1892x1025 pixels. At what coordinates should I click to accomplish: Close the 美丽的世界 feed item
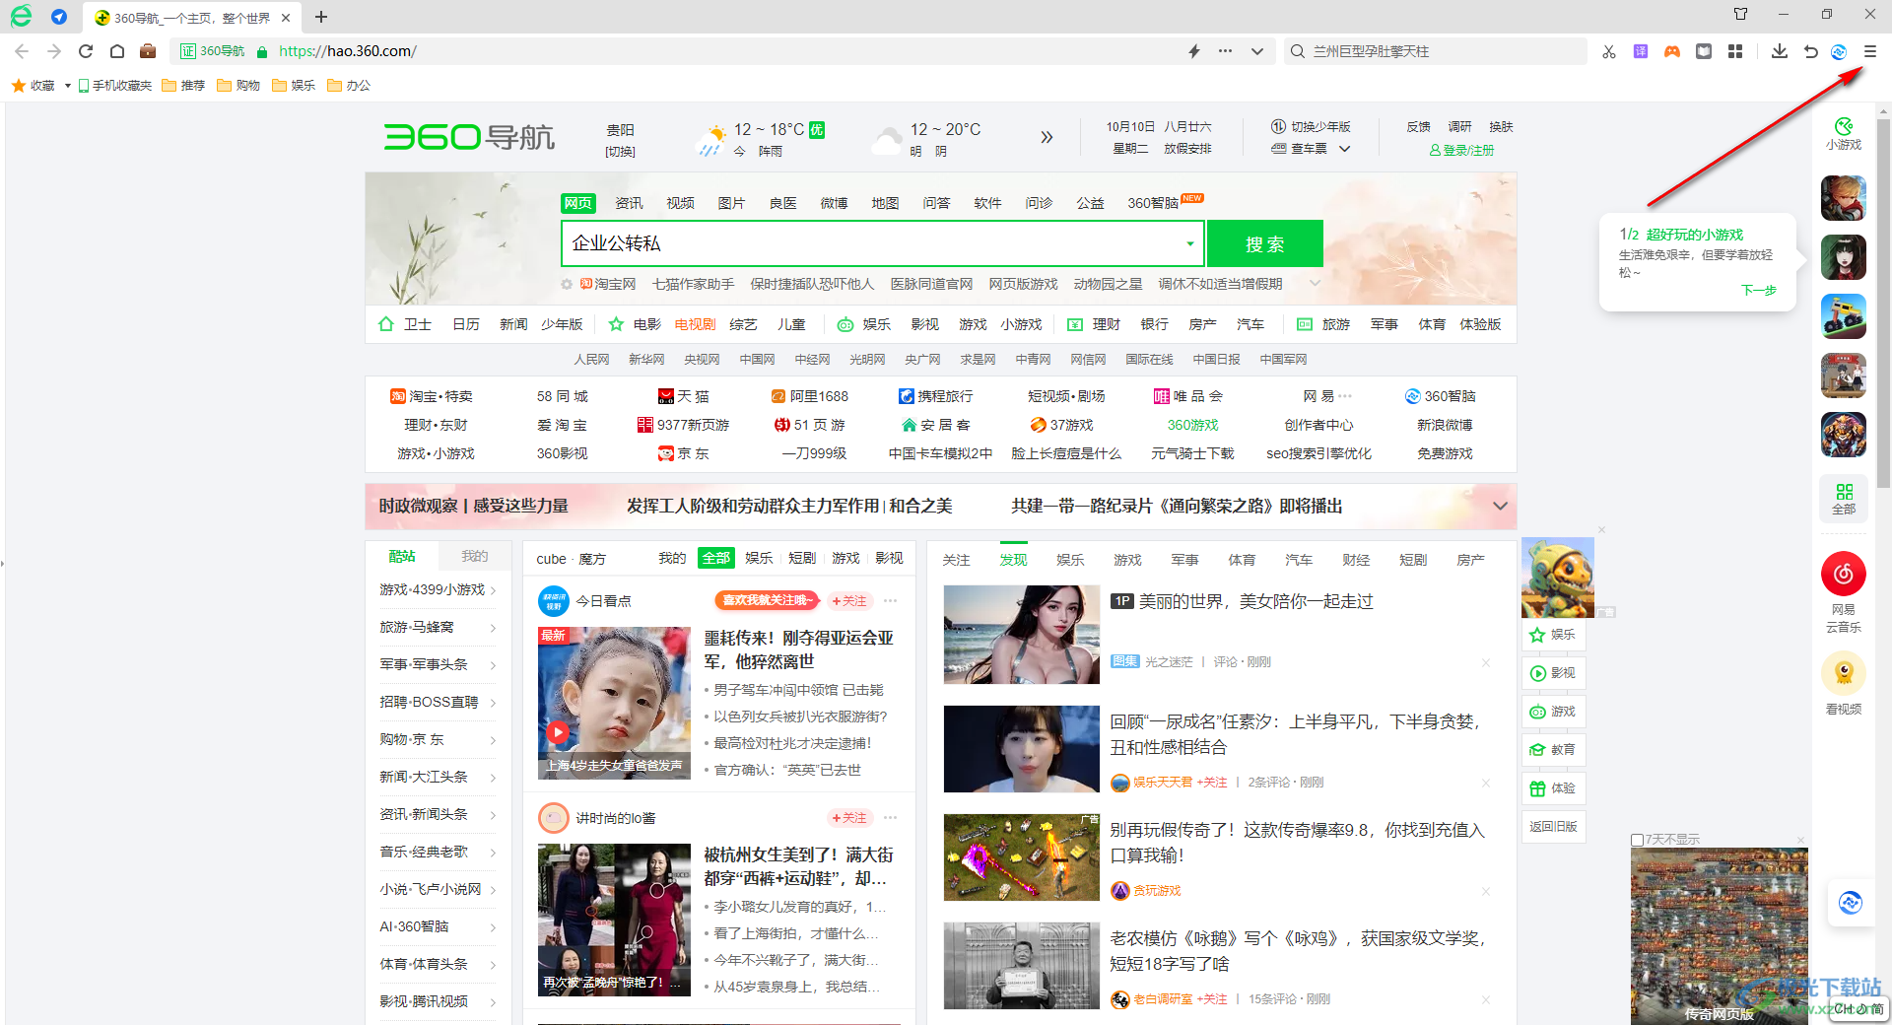[x=1486, y=662]
